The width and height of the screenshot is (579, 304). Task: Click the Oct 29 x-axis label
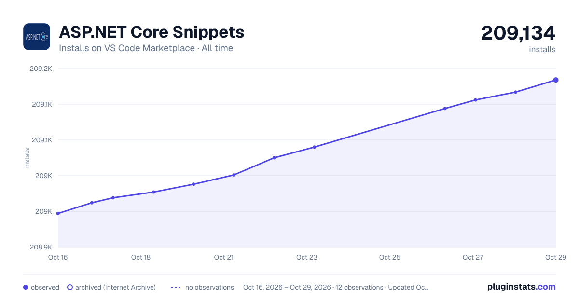pos(555,257)
